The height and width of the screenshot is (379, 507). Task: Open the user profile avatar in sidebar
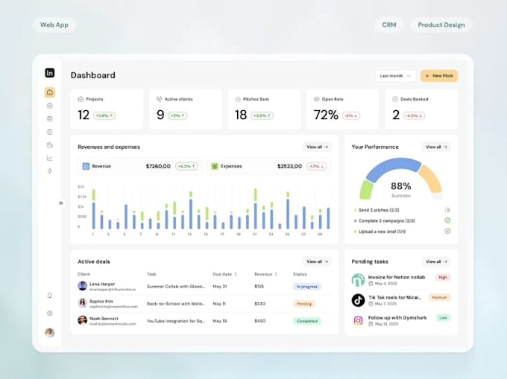(49, 333)
